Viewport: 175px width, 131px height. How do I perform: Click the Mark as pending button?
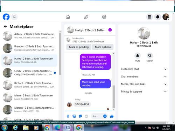point(79,47)
